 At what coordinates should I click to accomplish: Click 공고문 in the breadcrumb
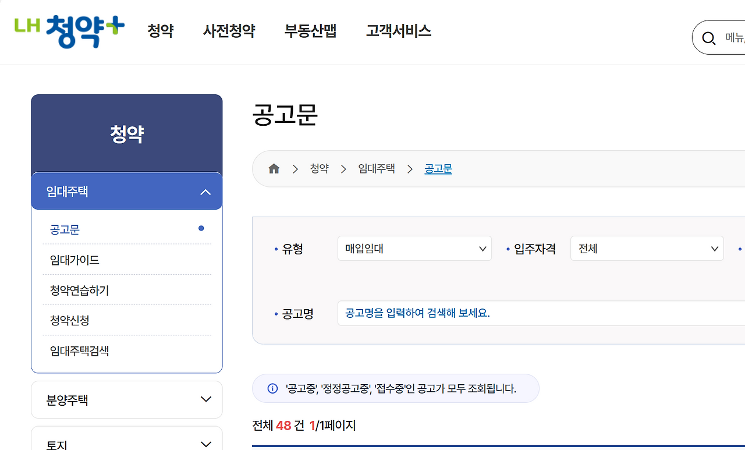(x=438, y=169)
